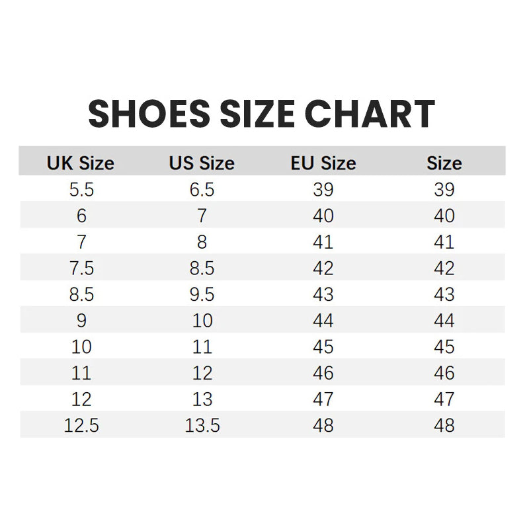Select the US size 6.5 cell
Screen dimensions: 529x529
(x=202, y=190)
